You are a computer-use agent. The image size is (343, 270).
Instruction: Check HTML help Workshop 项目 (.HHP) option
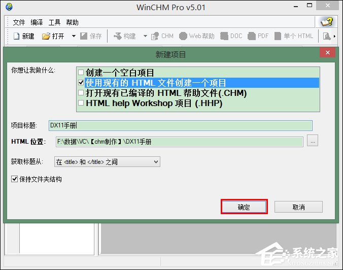click(81, 103)
